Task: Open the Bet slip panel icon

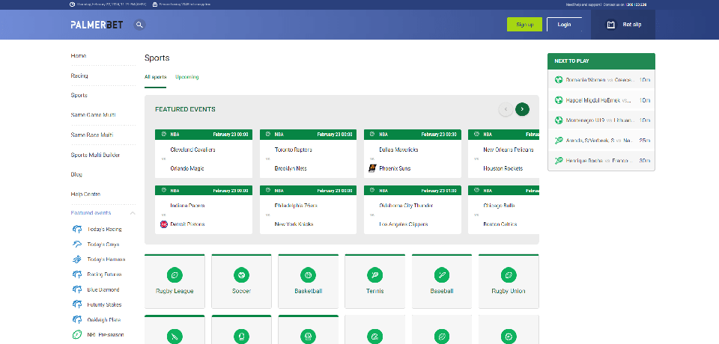Action: click(x=610, y=25)
